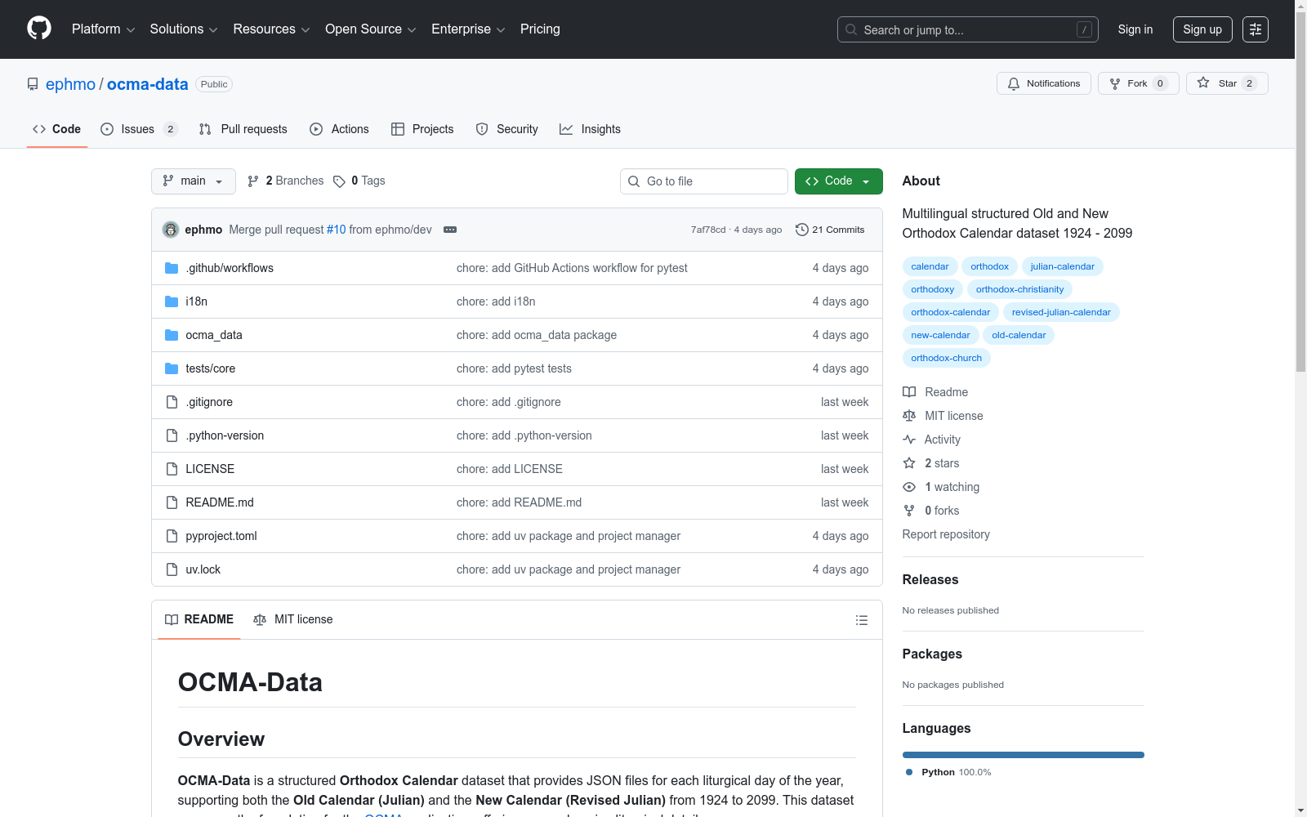Click the i18n folder icon

pyautogui.click(x=172, y=301)
